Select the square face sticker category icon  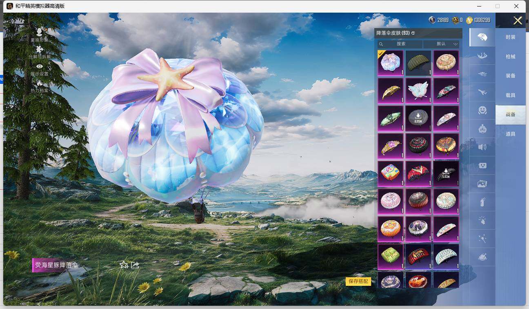click(482, 166)
